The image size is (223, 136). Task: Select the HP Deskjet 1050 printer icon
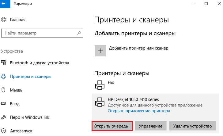coord(100,102)
